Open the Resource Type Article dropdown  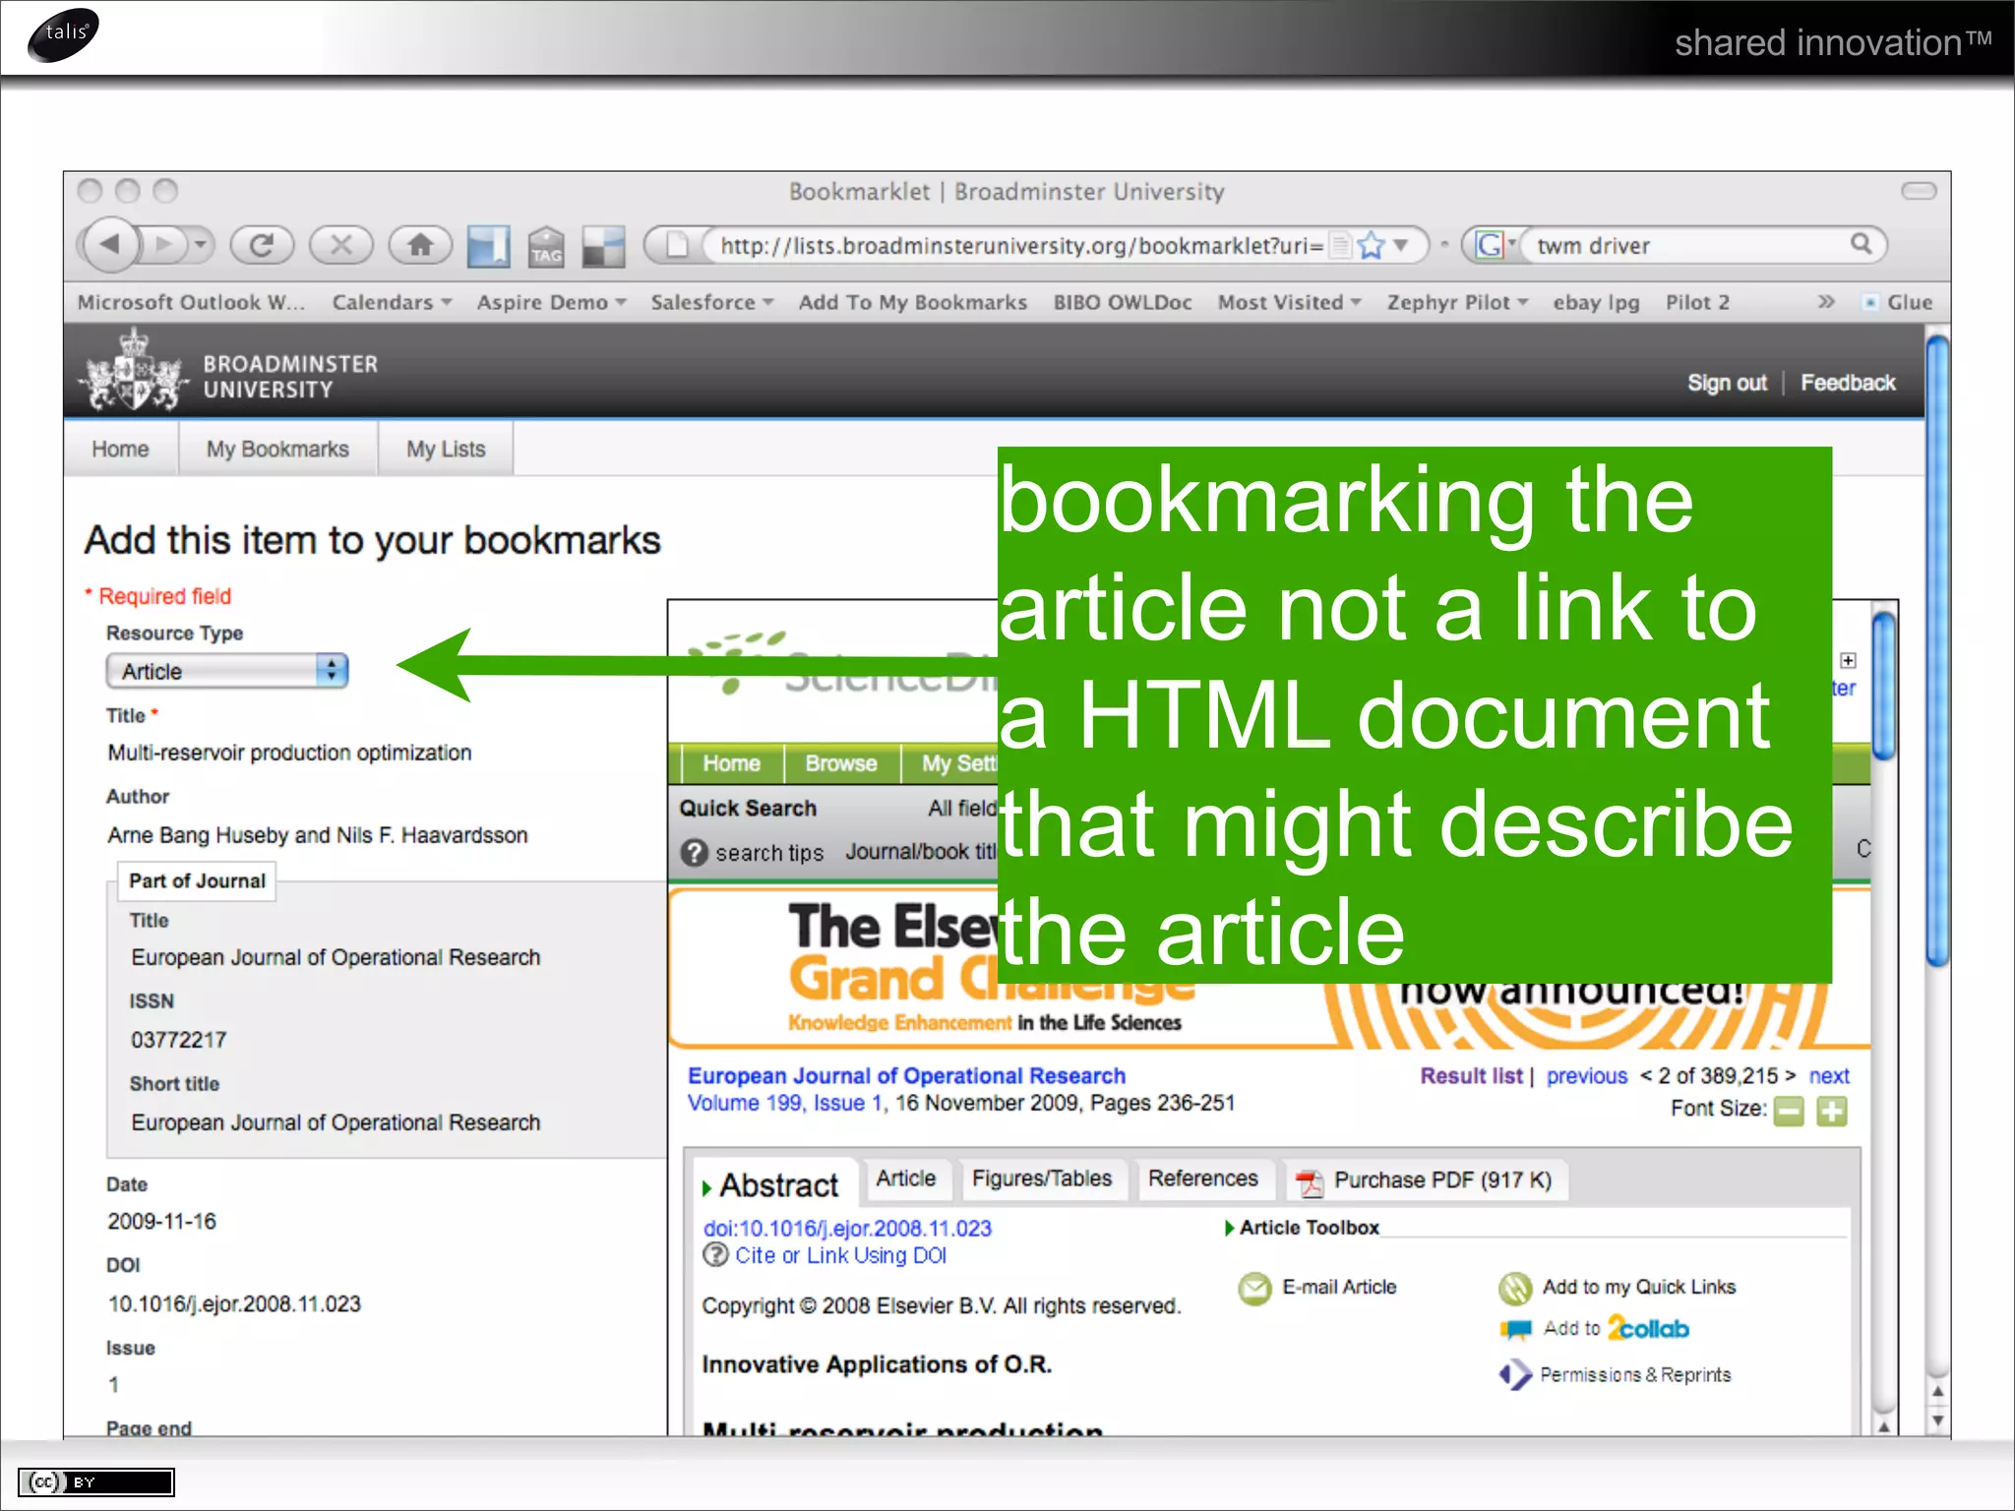pyautogui.click(x=227, y=671)
